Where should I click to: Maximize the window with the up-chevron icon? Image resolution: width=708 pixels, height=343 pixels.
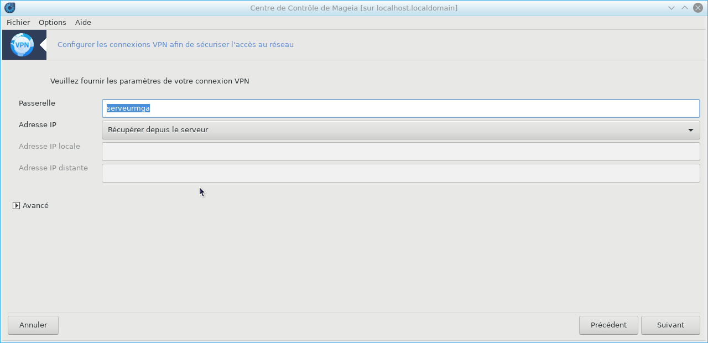[x=685, y=8]
